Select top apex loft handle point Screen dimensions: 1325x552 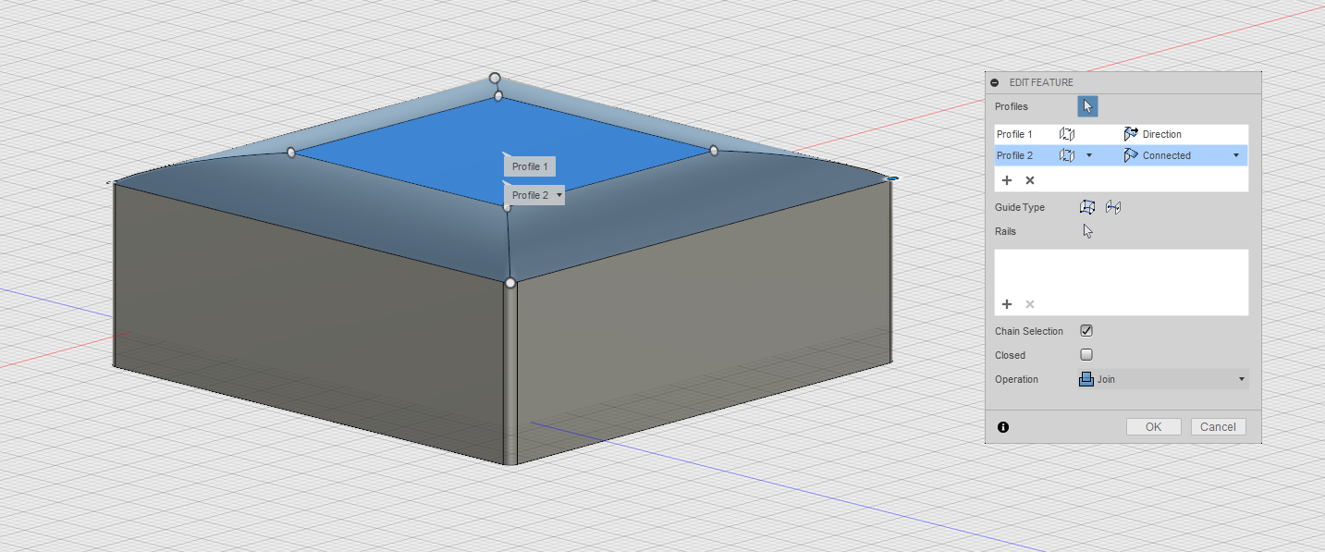coord(495,79)
